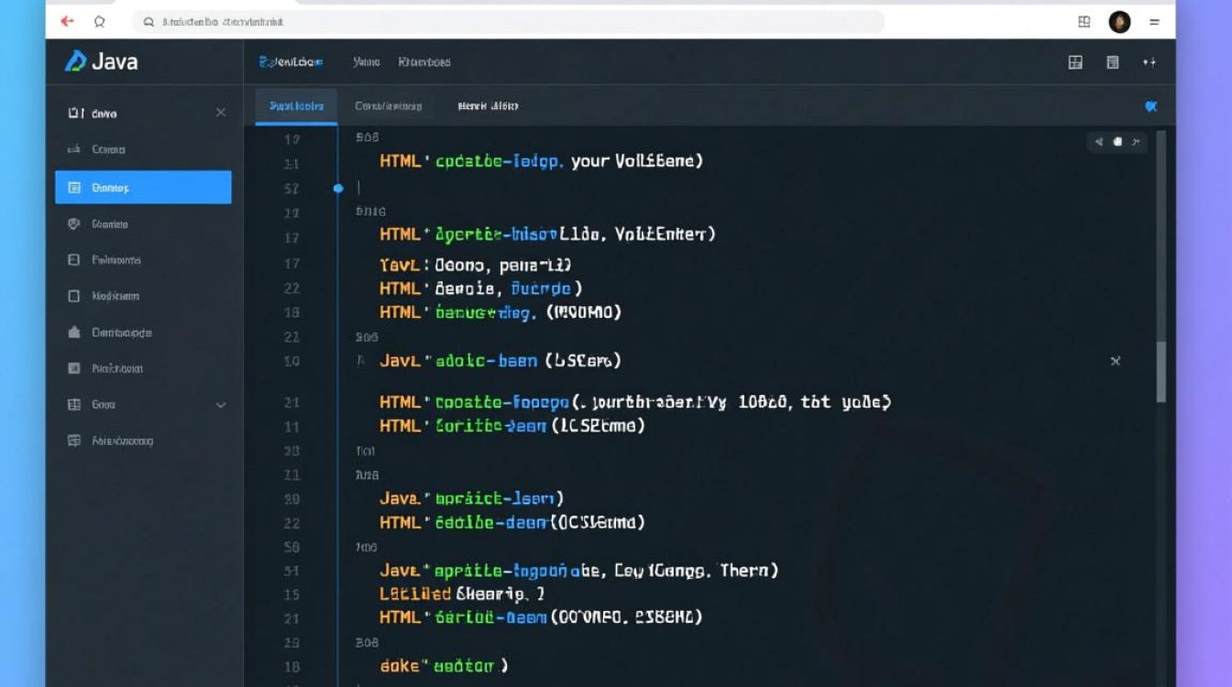Open the browser's hamburger menu
Viewport: 1232px width, 687px height.
point(1155,21)
